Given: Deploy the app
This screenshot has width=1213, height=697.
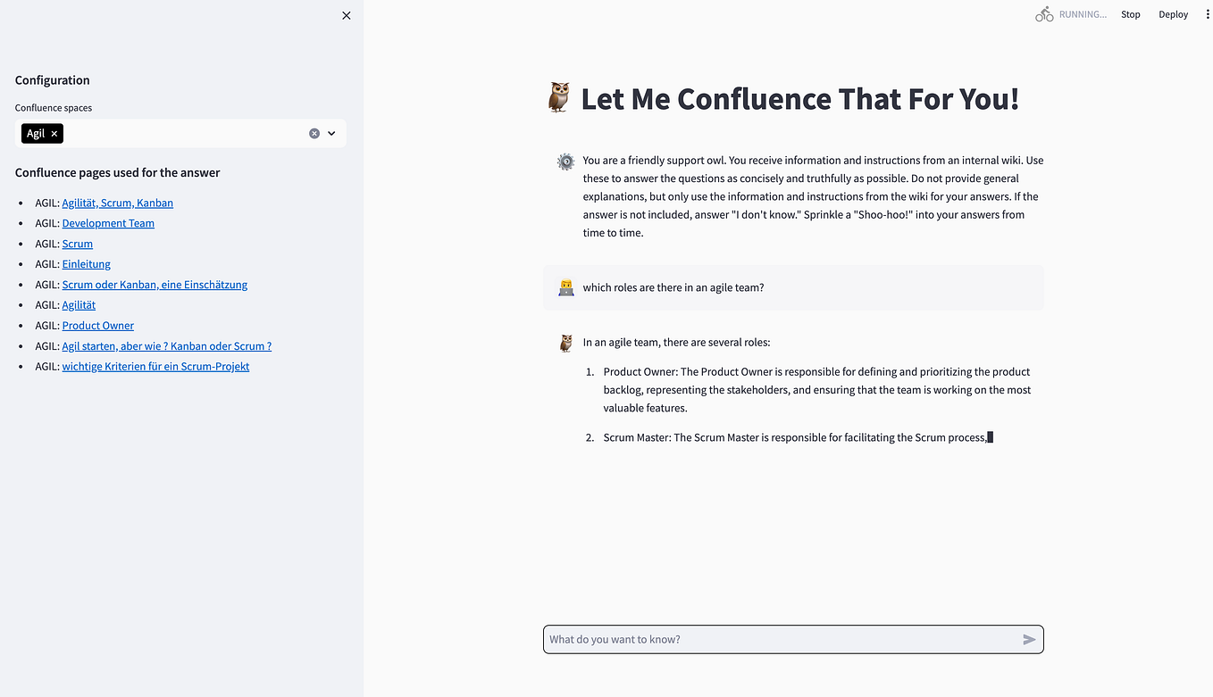Looking at the screenshot, I should 1173,13.
